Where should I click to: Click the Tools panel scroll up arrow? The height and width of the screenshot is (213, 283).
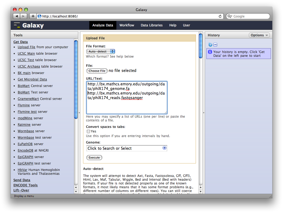[76, 187]
